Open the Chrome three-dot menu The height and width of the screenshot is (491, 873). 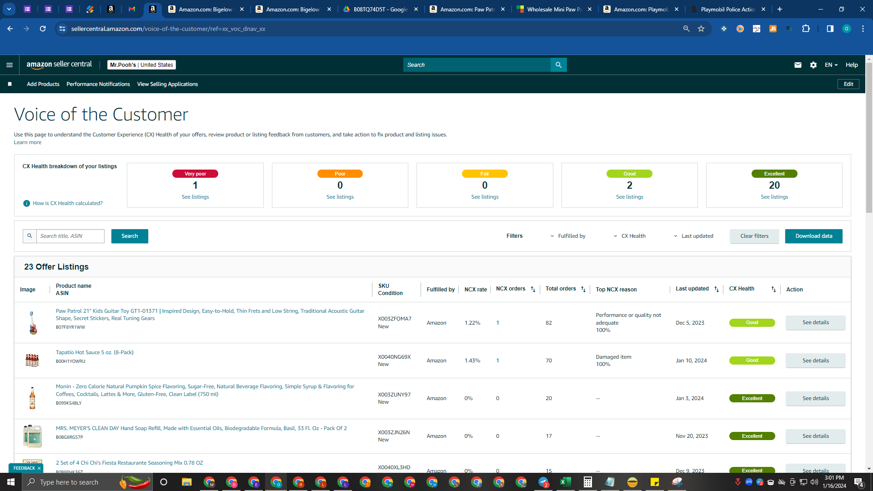coord(863,29)
